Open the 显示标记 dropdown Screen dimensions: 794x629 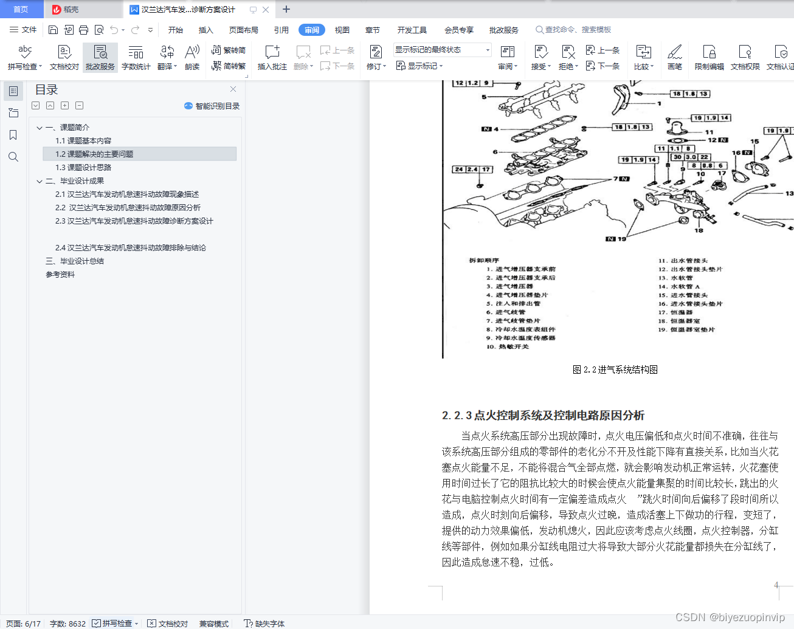pos(419,66)
